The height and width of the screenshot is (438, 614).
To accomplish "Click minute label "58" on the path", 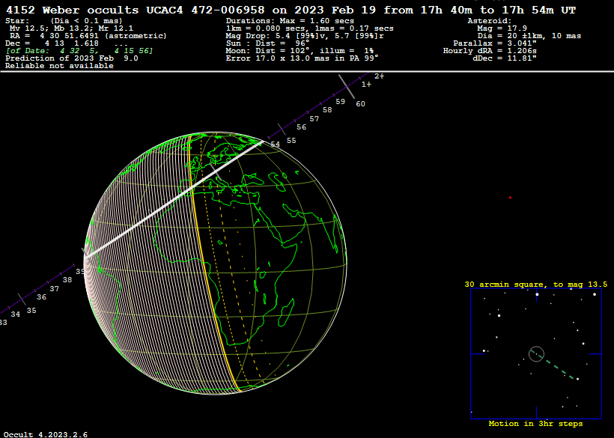I will point(327,110).
